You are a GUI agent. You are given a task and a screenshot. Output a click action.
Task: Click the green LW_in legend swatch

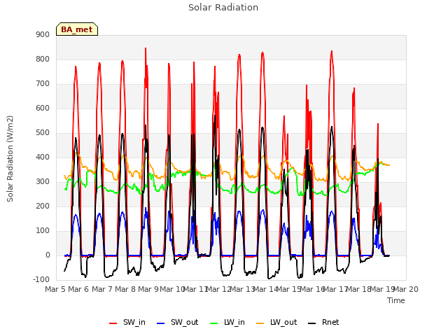click(213, 323)
